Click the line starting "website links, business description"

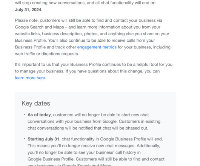pos(92,34)
